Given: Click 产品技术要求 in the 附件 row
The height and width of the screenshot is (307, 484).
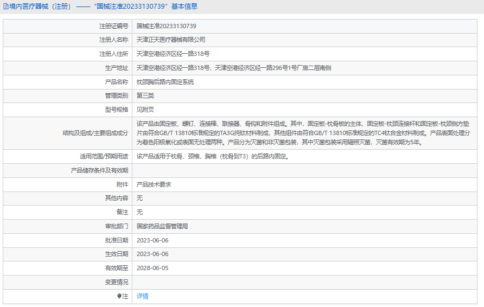Looking at the screenshot, I should pyautogui.click(x=154, y=184).
